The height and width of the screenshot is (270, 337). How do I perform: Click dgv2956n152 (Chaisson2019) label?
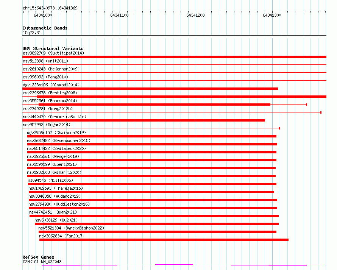[56, 133]
